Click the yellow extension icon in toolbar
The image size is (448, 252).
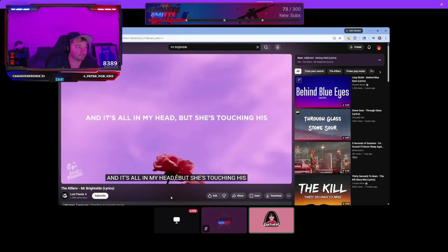348,38
